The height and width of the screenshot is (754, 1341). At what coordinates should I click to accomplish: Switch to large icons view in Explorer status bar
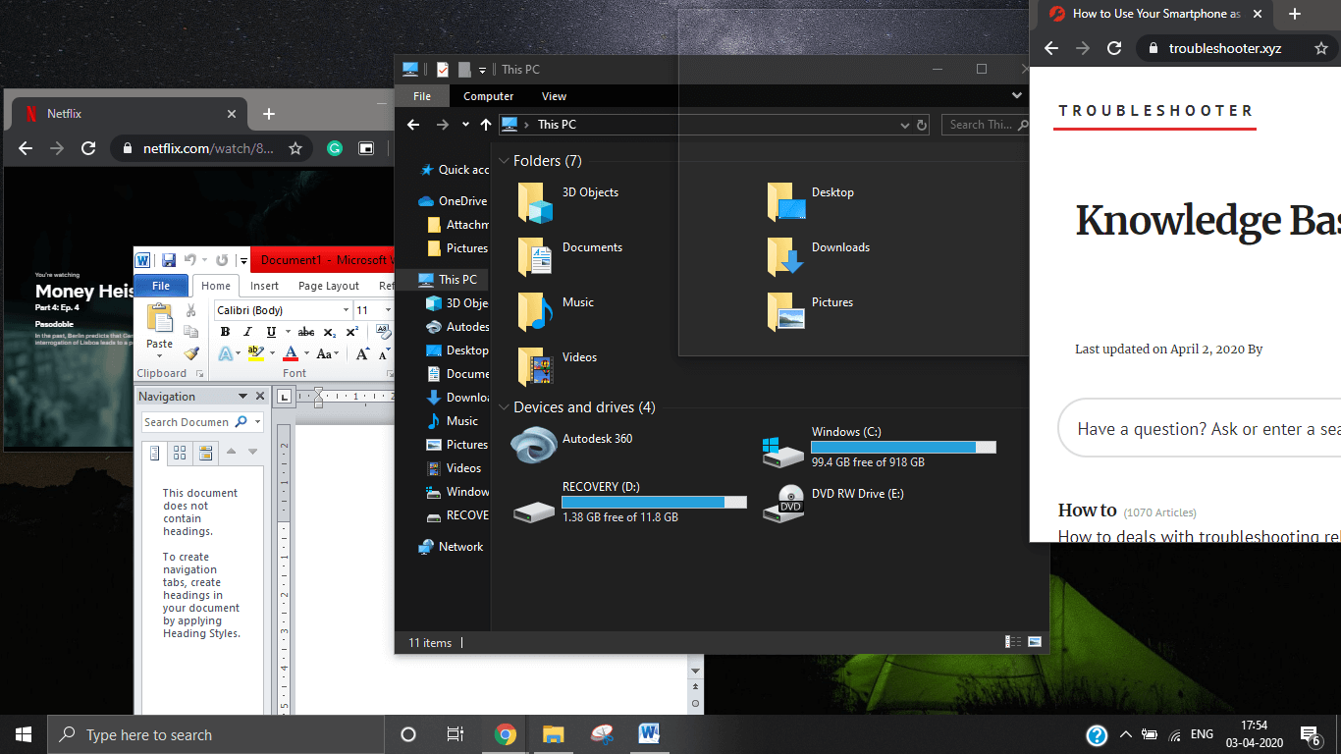pyautogui.click(x=1034, y=642)
